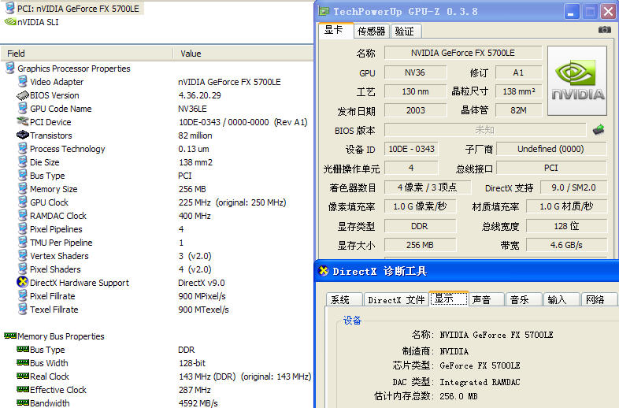Click the GPU Code Name row icon
This screenshot has width=619, height=408.
coord(23,108)
